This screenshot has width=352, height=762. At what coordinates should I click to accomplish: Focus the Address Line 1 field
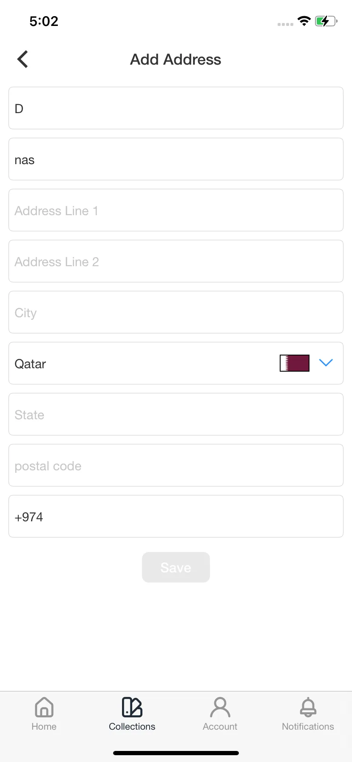tap(176, 210)
